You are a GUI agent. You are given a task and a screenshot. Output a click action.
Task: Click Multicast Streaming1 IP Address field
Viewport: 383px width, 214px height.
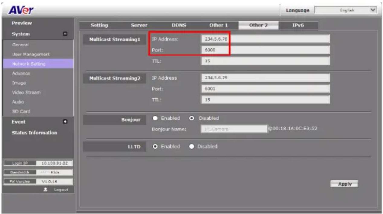pos(265,39)
